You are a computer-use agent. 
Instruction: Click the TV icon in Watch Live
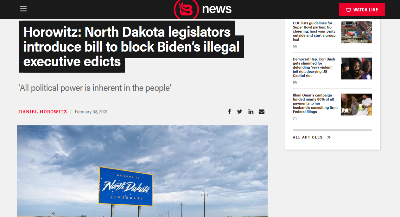click(348, 10)
